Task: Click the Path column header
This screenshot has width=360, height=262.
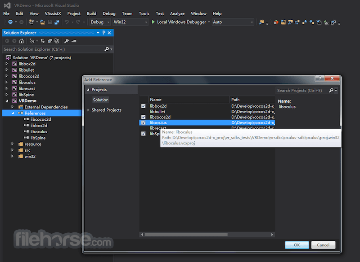Action: coord(252,100)
